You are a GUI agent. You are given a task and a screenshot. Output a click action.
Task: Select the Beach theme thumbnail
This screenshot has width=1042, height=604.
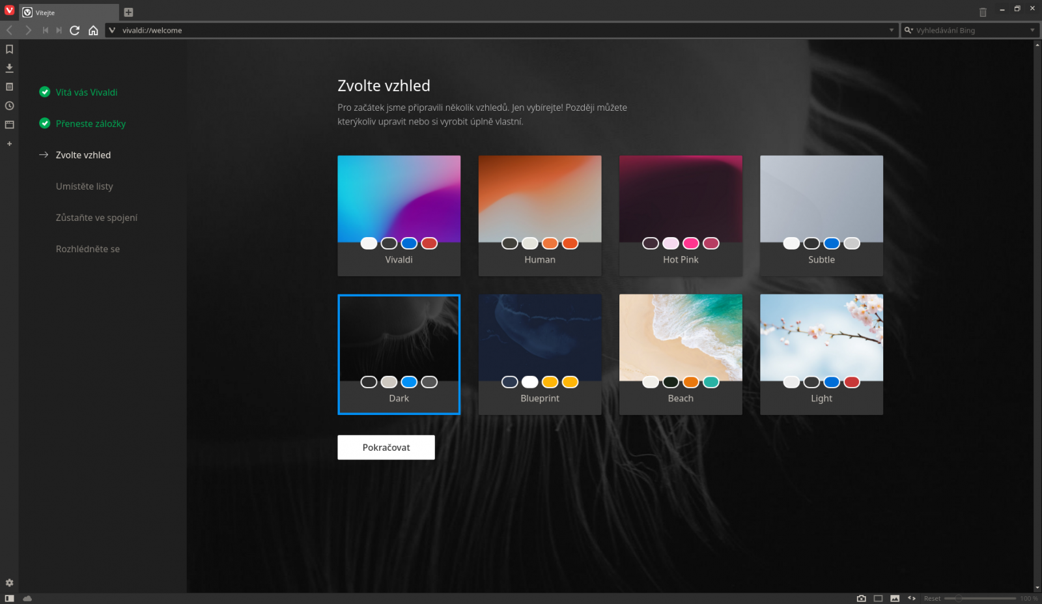(x=680, y=336)
